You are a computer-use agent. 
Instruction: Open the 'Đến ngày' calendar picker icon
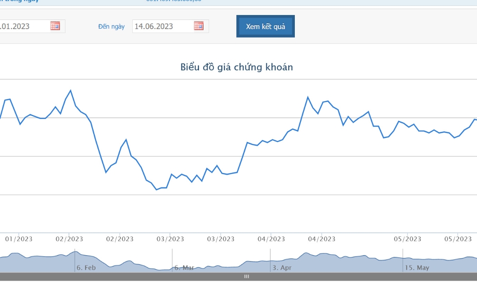point(199,26)
